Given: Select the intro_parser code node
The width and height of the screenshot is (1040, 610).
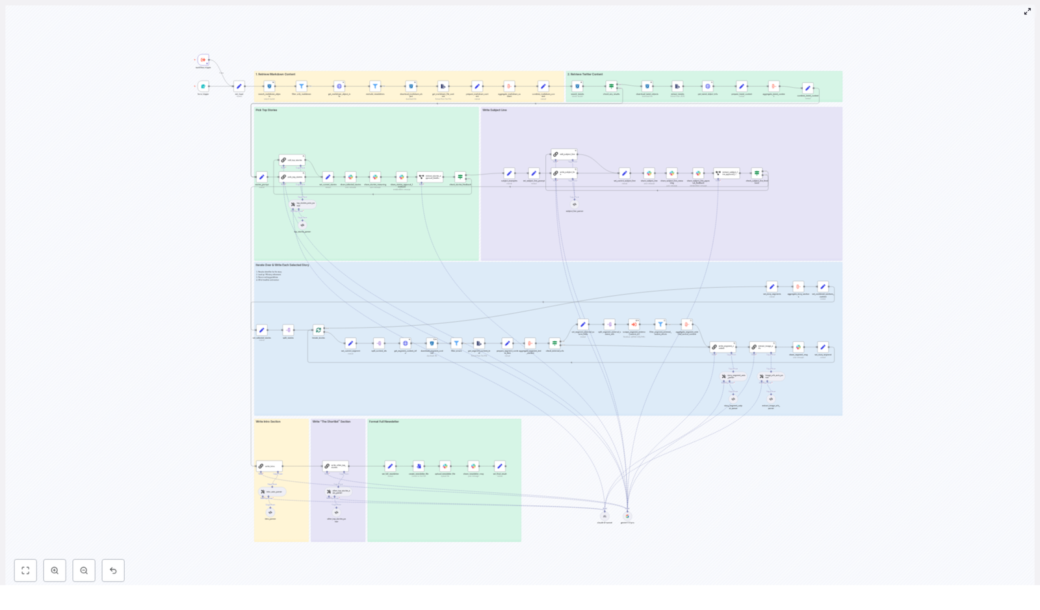Looking at the screenshot, I should pyautogui.click(x=270, y=512).
